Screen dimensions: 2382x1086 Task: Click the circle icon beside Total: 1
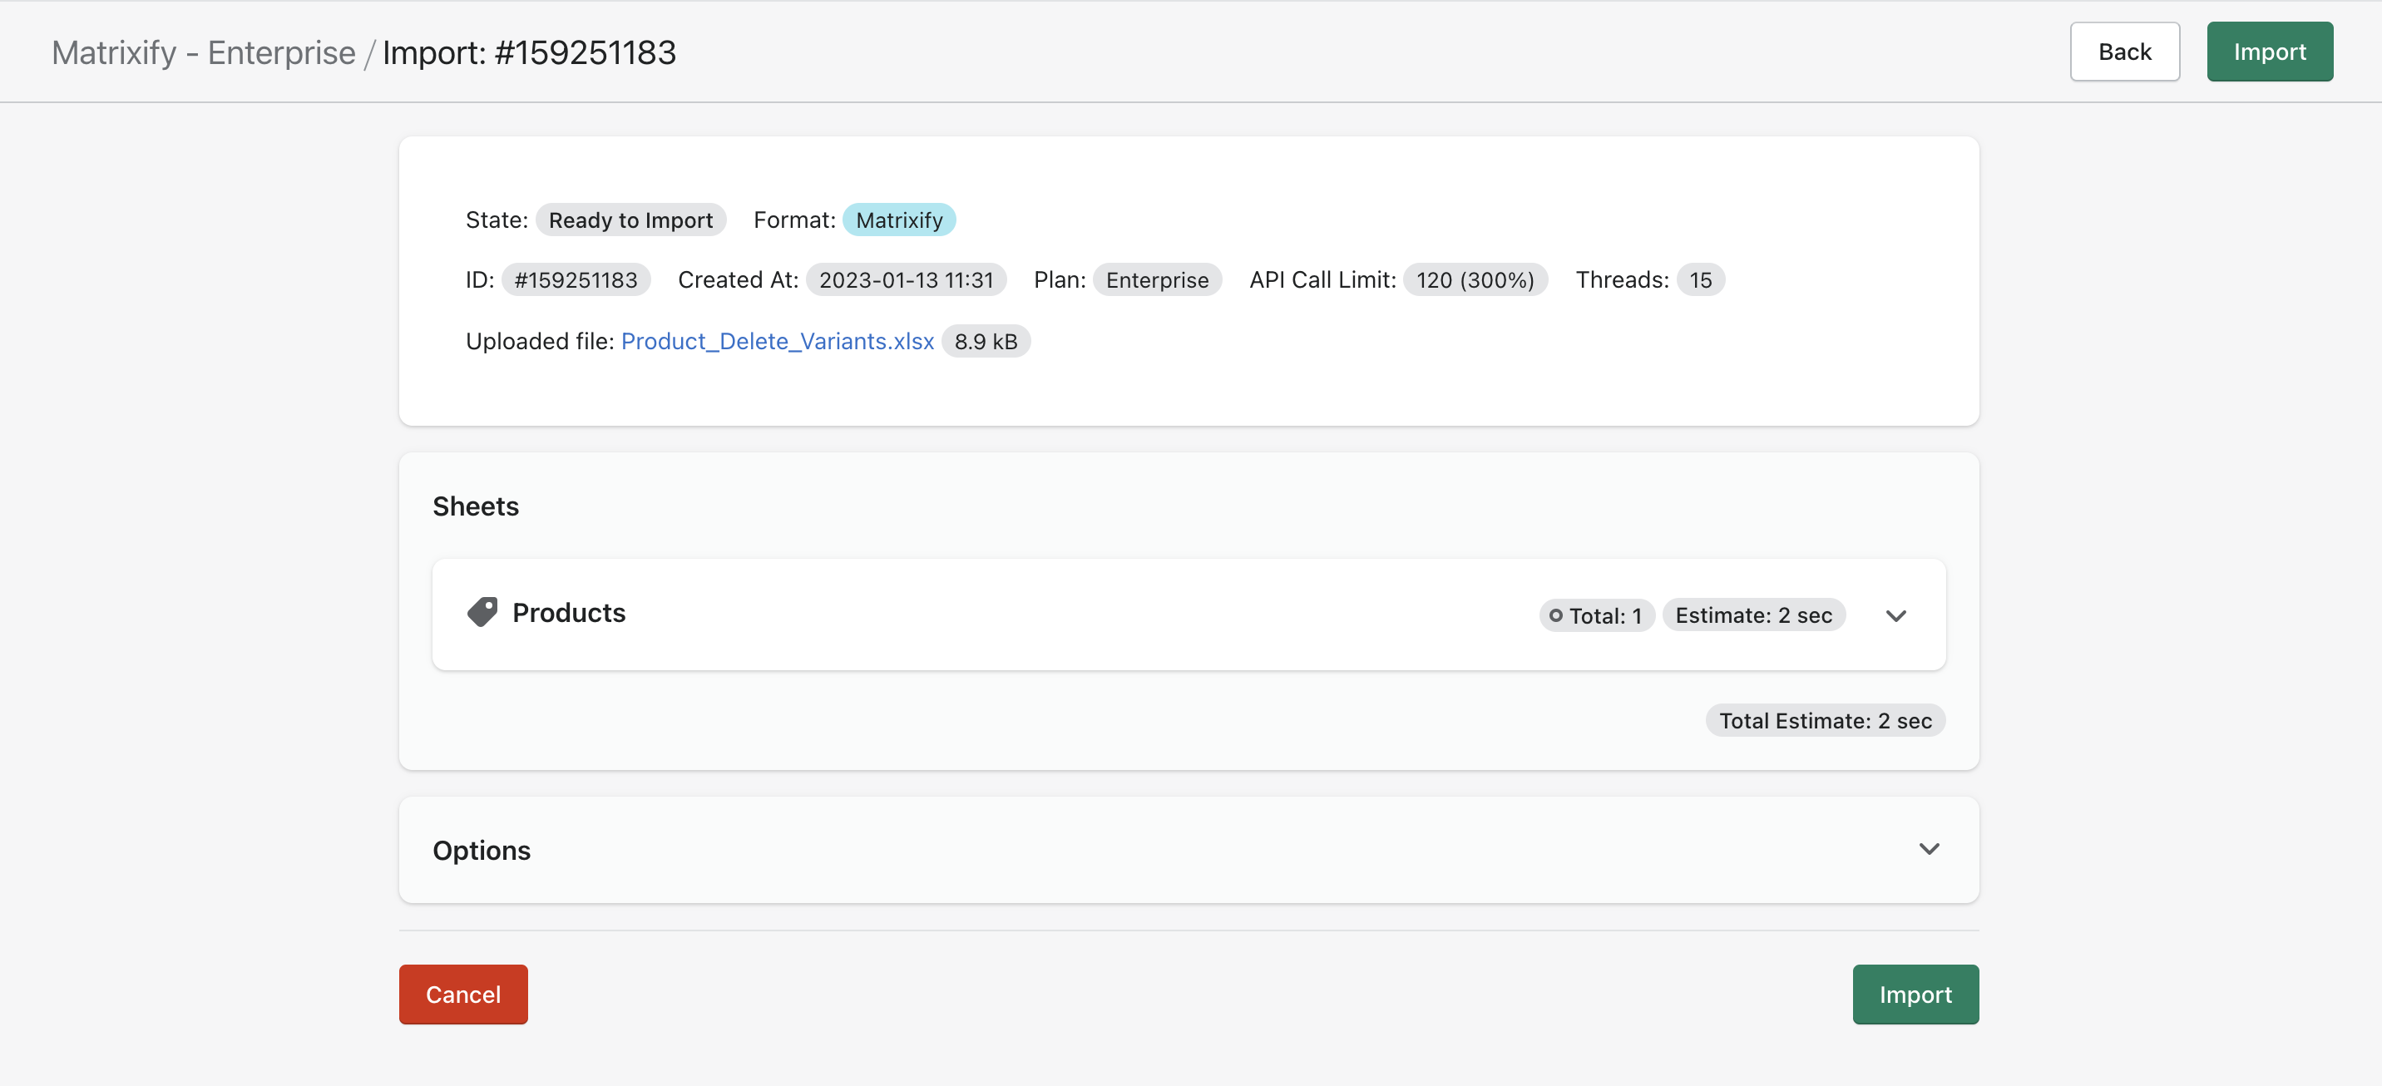coord(1555,615)
